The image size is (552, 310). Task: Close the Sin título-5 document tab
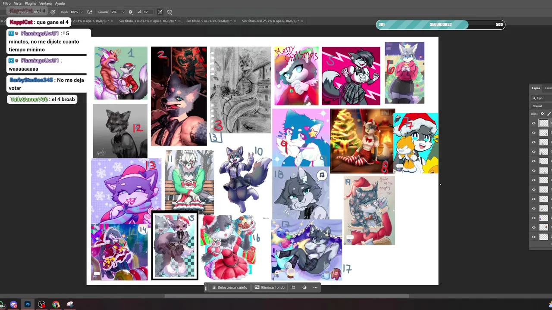click(x=235, y=21)
